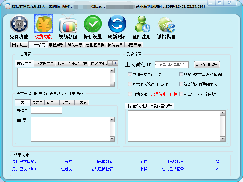Screen dimensions: 243x182
Task: Click the 总共已被邀请 statistic label
Action: 102,169
